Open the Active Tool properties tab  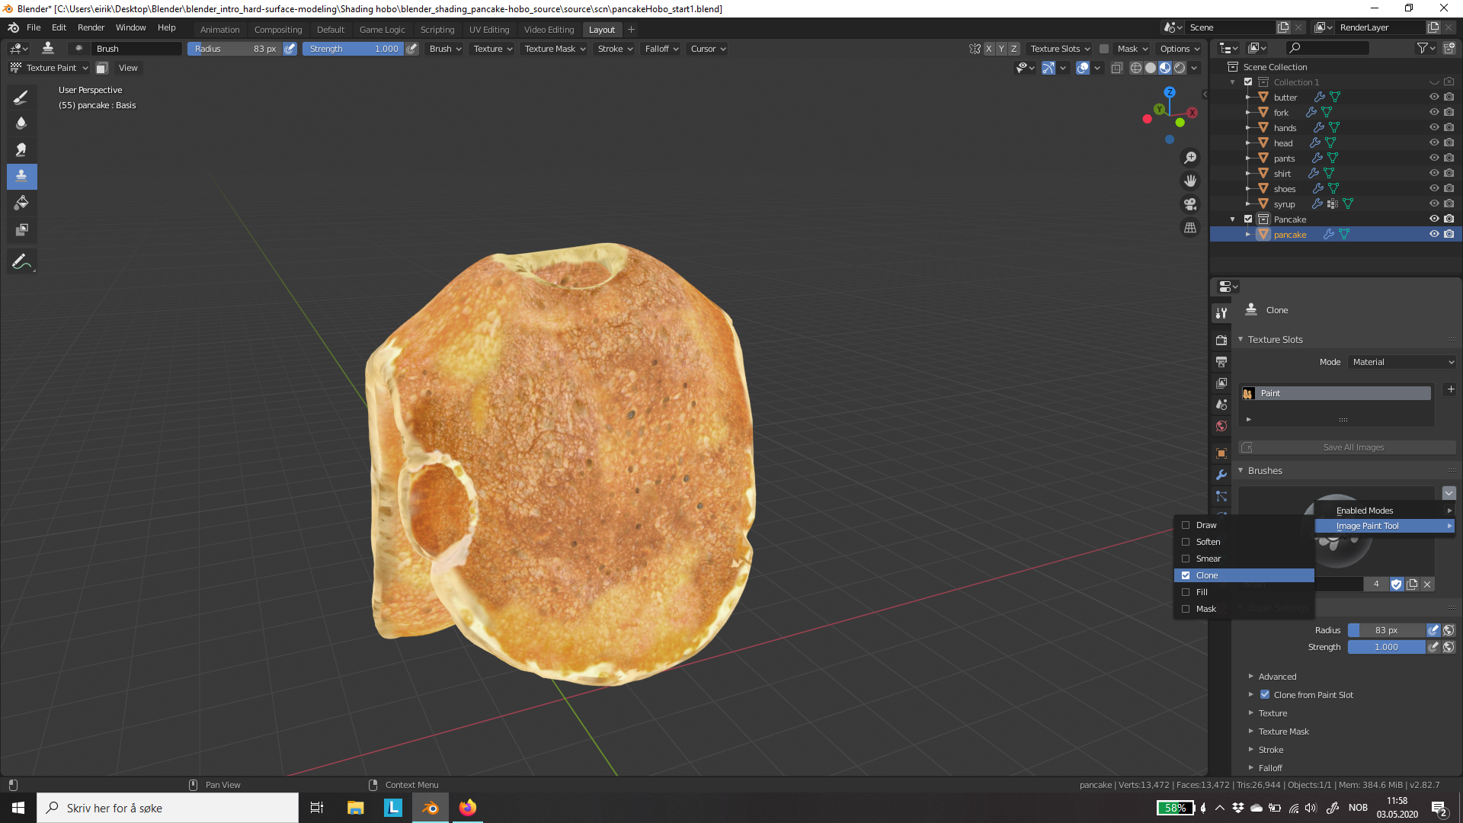(x=1221, y=312)
